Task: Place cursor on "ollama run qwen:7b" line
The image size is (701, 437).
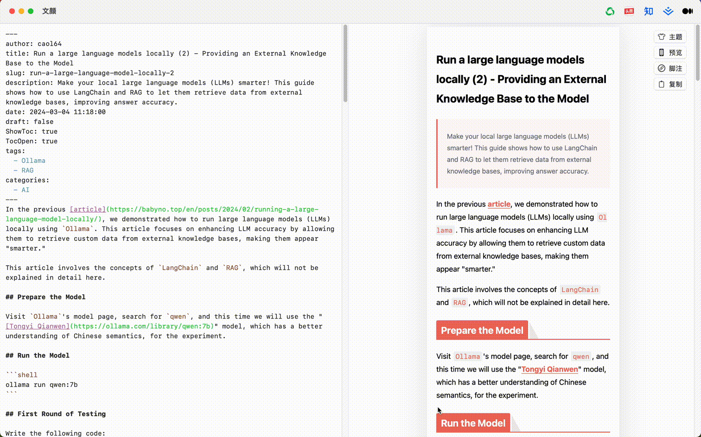Action: tap(42, 385)
